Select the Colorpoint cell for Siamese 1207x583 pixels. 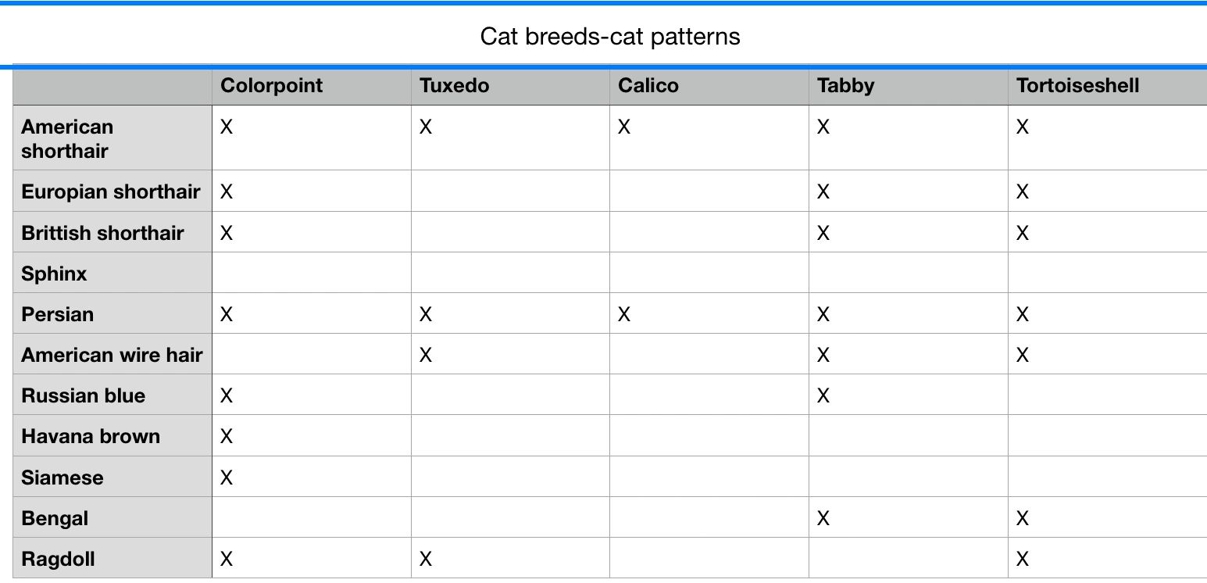(227, 477)
